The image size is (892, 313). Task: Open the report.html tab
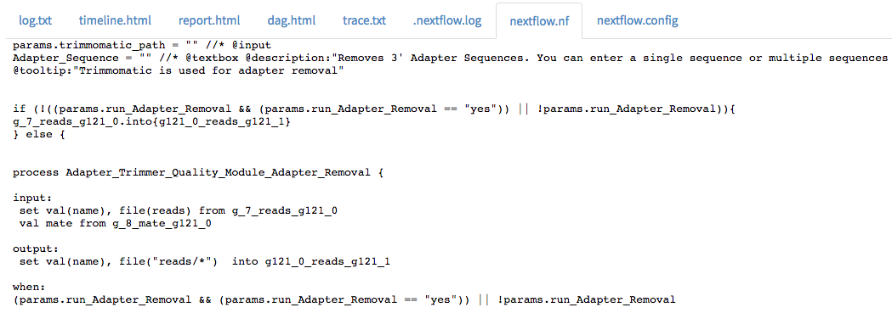click(209, 21)
